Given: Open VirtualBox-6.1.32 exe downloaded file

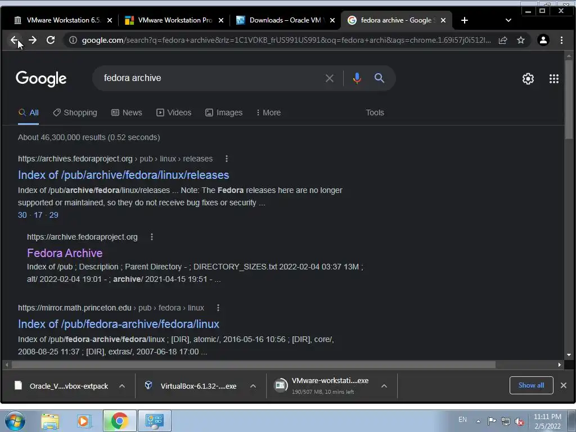Looking at the screenshot, I should [192, 386].
